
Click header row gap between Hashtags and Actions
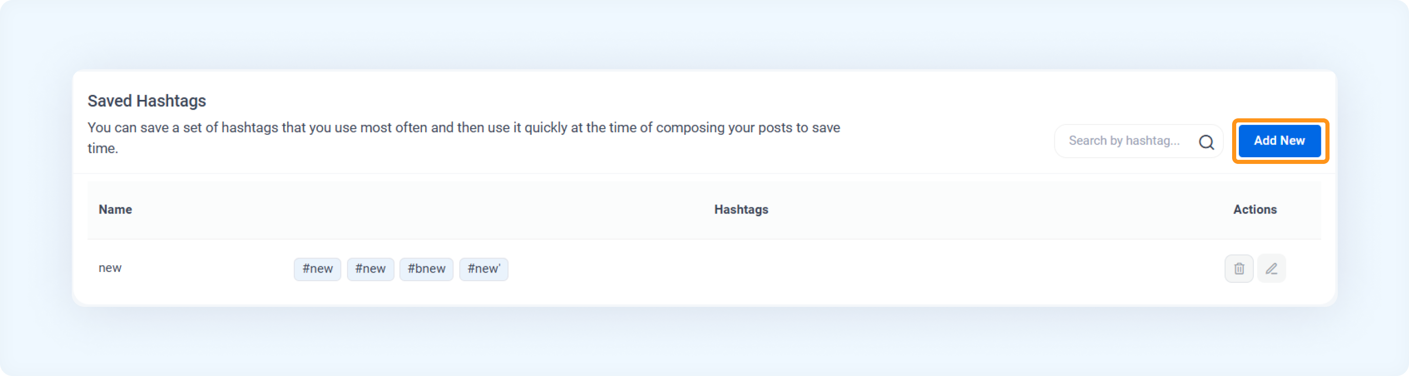point(1001,210)
